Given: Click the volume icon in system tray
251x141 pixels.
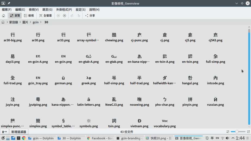Looking at the screenshot, I should [x=227, y=138].
